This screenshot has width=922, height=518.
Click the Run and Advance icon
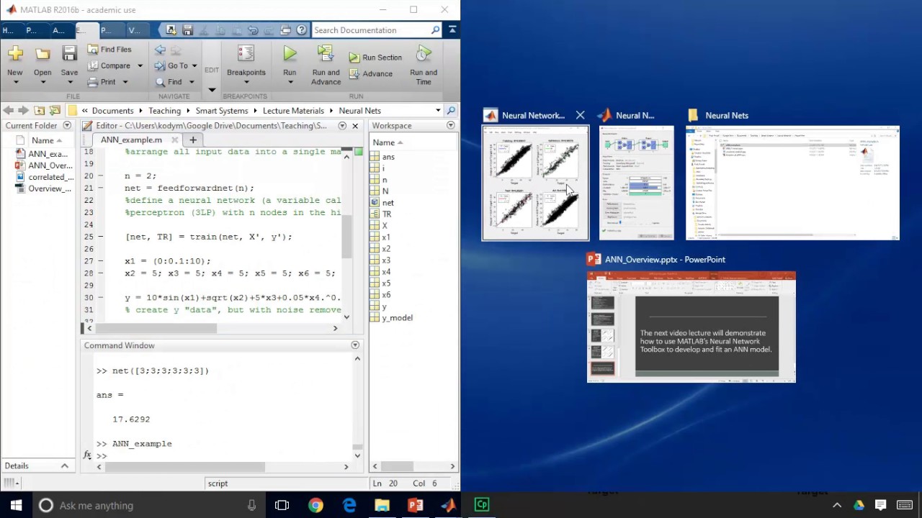click(x=326, y=54)
